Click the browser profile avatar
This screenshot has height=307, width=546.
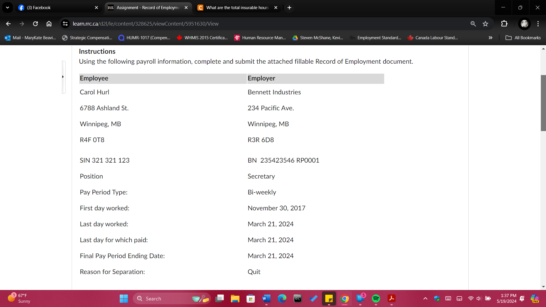click(524, 24)
